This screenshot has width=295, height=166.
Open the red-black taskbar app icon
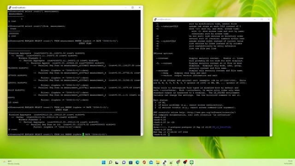click(185, 162)
